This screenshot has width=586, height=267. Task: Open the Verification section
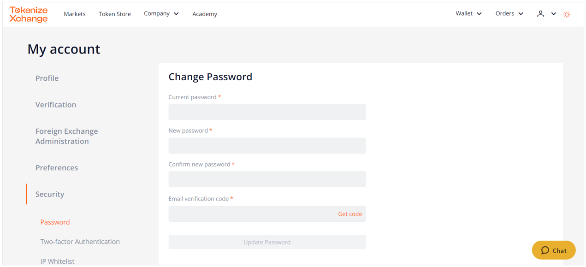pos(56,105)
